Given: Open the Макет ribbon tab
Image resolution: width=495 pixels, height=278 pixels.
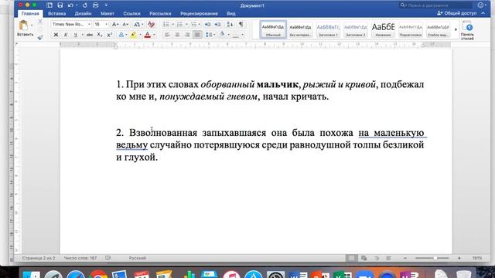Looking at the screenshot, I should (108, 14).
